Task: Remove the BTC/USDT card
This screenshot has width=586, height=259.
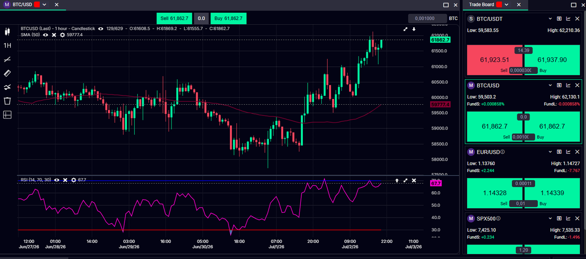Action: click(x=577, y=19)
